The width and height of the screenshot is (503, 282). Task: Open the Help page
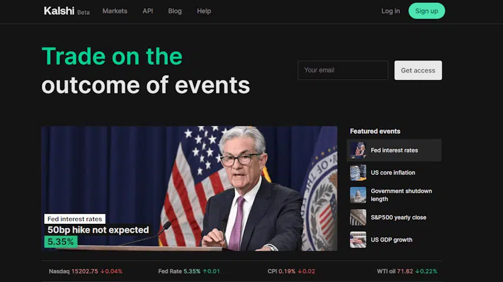(204, 11)
